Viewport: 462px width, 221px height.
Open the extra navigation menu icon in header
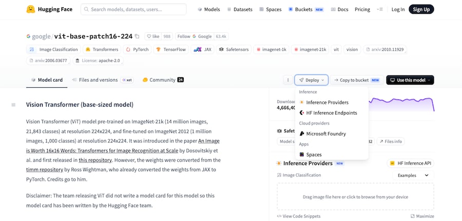[380, 9]
